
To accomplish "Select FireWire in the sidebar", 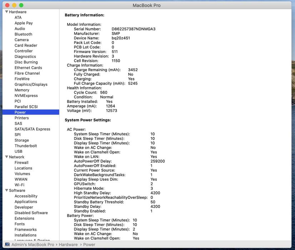I will (22, 79).
